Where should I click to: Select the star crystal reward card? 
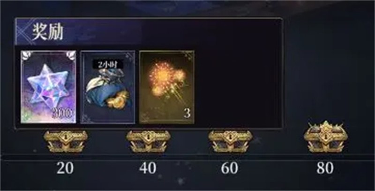coord(48,87)
